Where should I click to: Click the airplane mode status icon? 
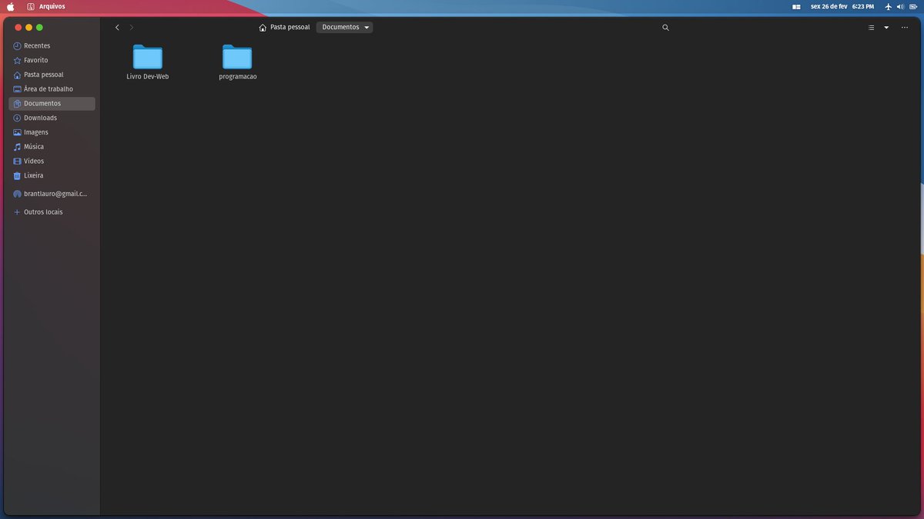[x=889, y=6]
